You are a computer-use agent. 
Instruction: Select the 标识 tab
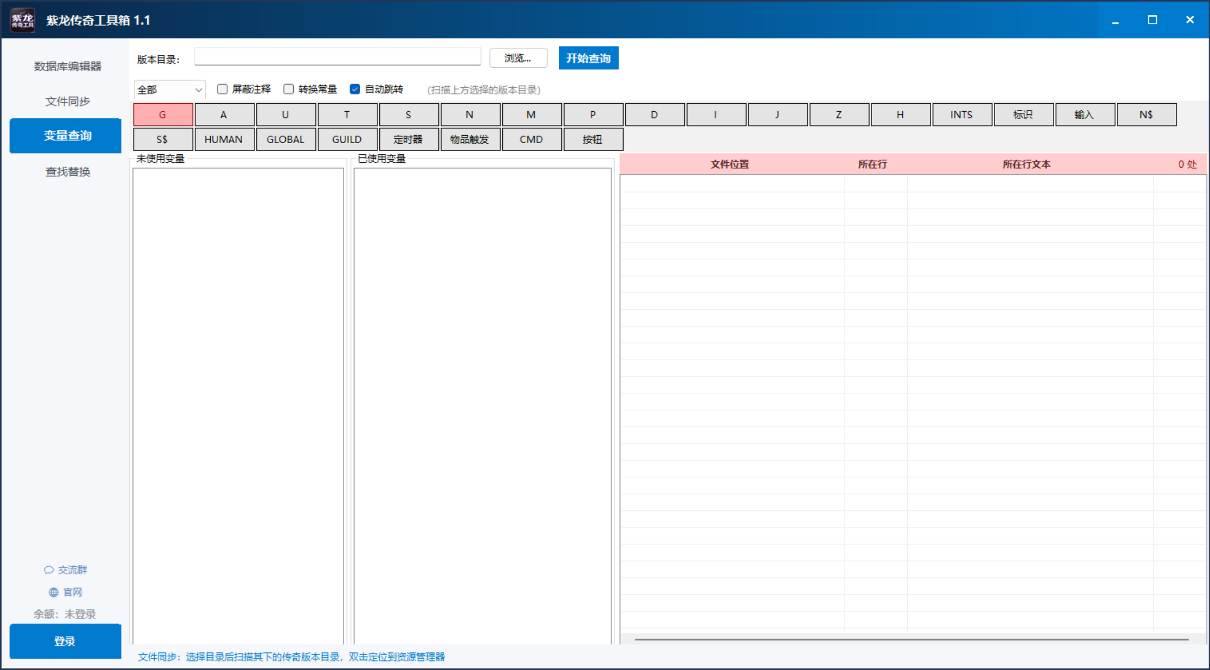1023,114
